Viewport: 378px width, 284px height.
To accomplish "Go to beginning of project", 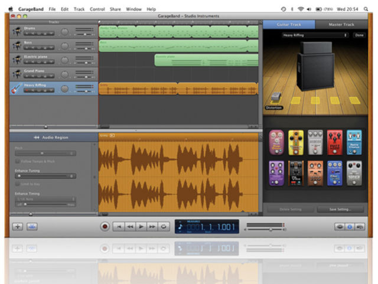I will (119, 227).
